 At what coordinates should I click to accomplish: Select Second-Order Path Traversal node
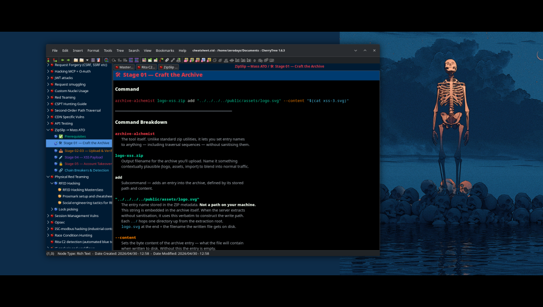point(77,111)
